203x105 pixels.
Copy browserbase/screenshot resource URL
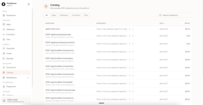point(130,44)
